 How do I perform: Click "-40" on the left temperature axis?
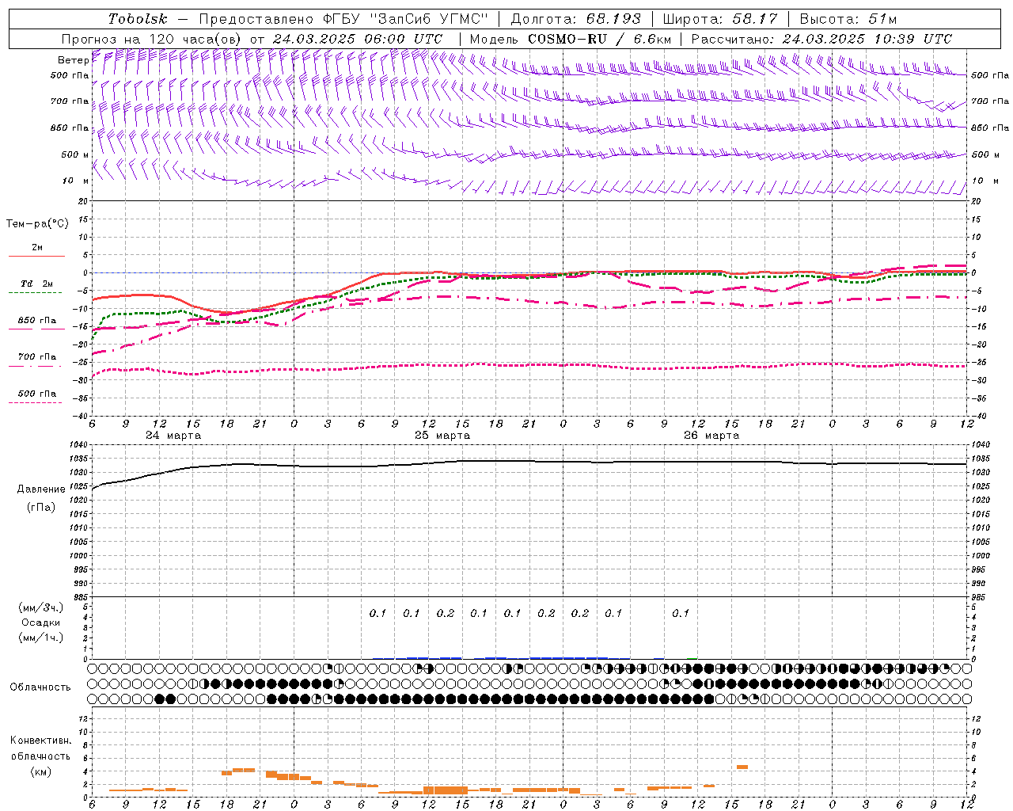point(82,416)
